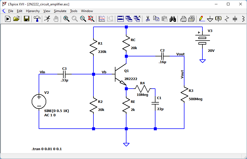247x159 pixels.
Task: Select the Cut scissors tool
Action: (x=148, y=19)
